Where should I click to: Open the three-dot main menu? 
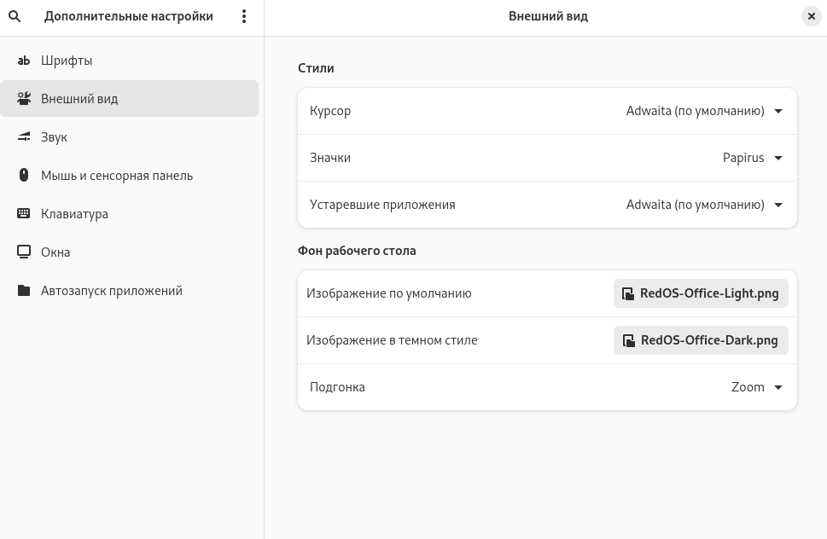click(244, 16)
